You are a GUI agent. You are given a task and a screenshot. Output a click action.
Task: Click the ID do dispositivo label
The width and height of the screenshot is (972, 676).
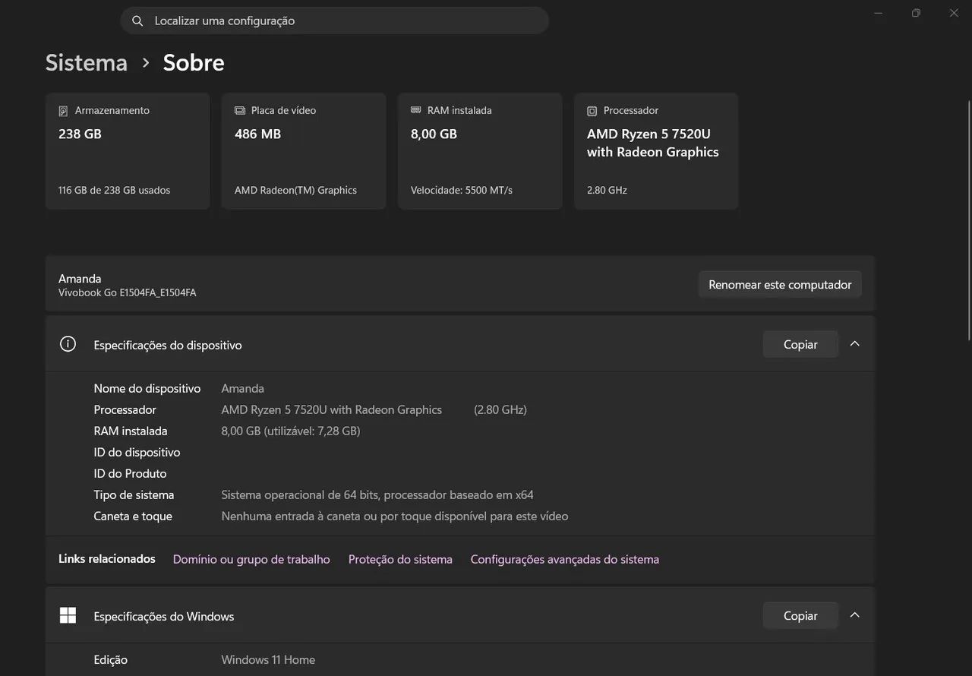pos(137,452)
